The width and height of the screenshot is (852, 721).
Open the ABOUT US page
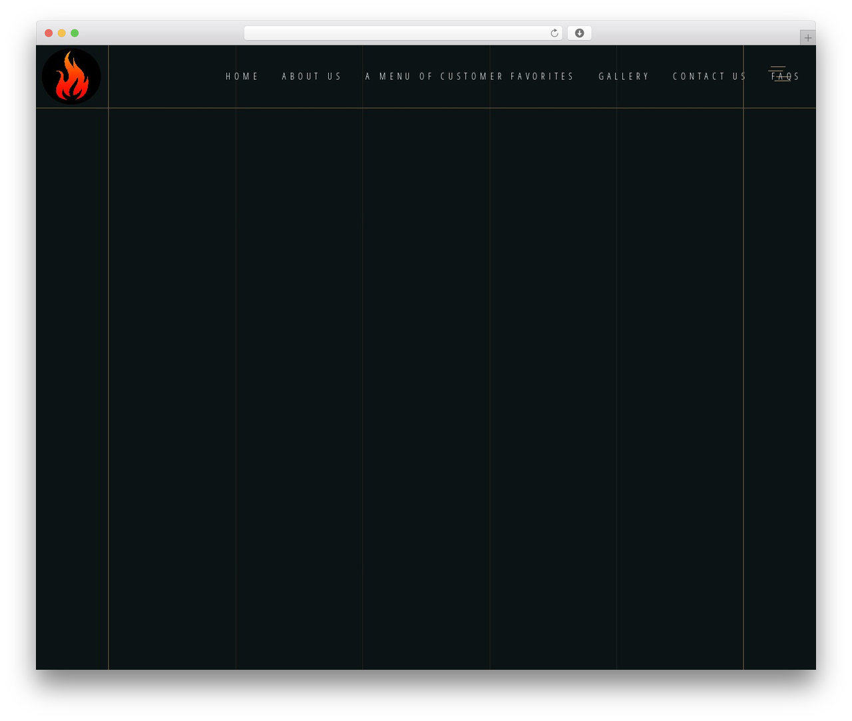click(312, 76)
